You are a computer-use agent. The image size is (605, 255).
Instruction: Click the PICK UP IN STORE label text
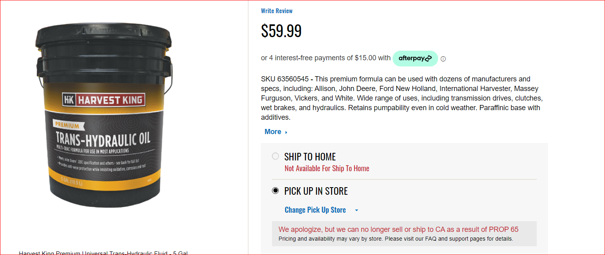tap(316, 191)
